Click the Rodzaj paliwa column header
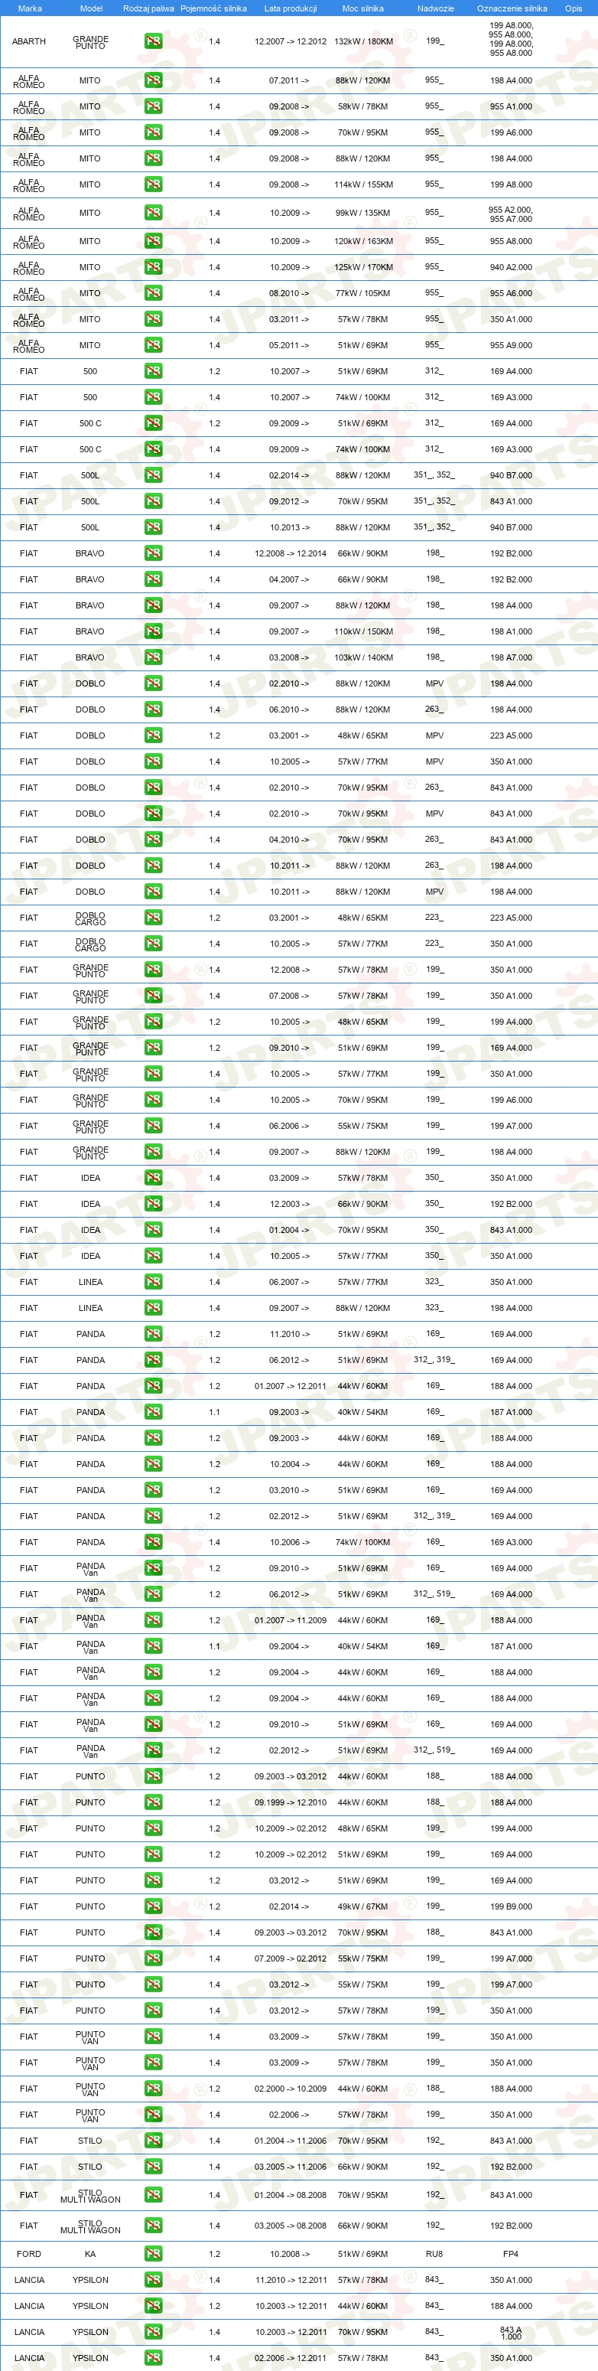Screen dimensions: 598x2371 pos(148,8)
